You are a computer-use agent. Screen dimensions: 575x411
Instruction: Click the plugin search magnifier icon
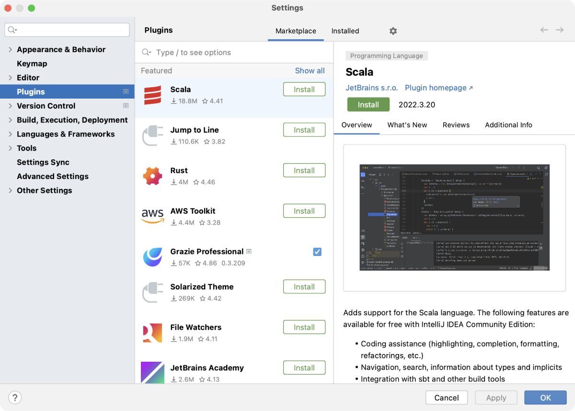145,52
